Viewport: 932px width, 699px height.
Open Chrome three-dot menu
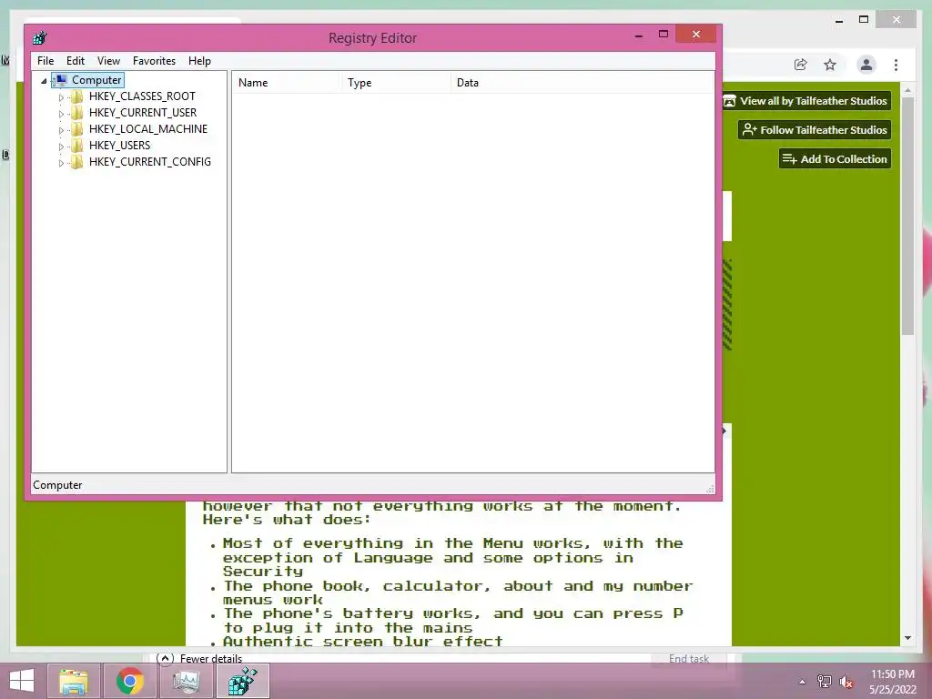click(x=896, y=65)
